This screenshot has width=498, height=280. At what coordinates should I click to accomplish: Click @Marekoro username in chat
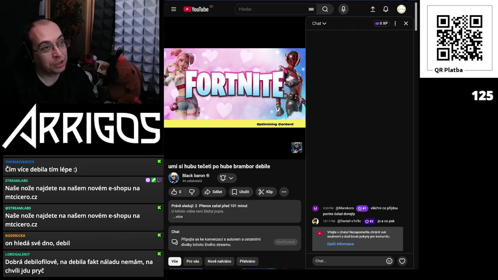[x=345, y=208]
